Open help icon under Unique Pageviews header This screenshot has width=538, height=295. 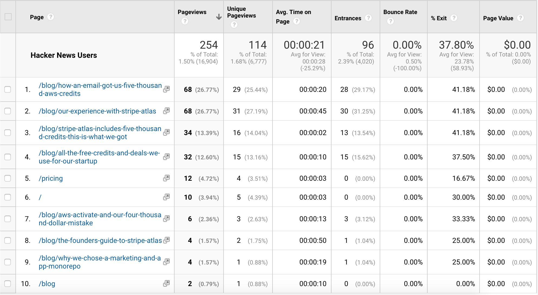(x=234, y=25)
